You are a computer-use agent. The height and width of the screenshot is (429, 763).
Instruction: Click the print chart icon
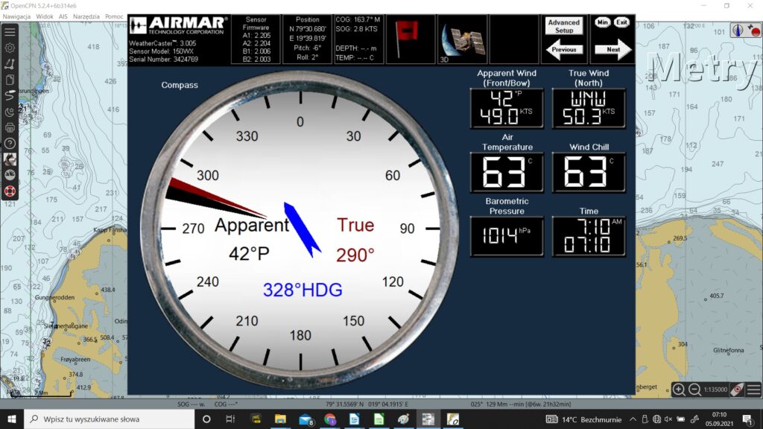tap(10, 128)
